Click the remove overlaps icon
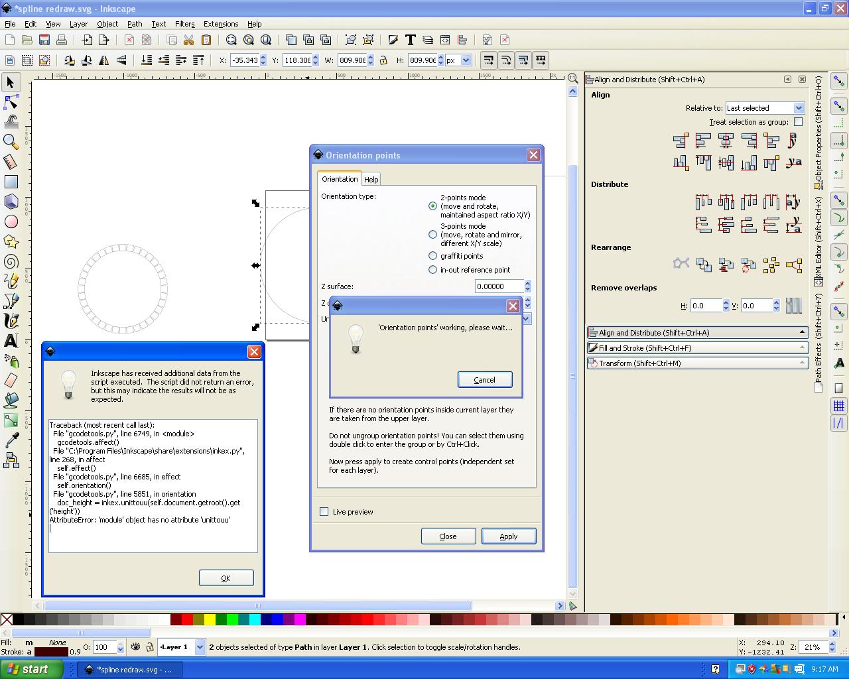The image size is (849, 679). [x=793, y=306]
